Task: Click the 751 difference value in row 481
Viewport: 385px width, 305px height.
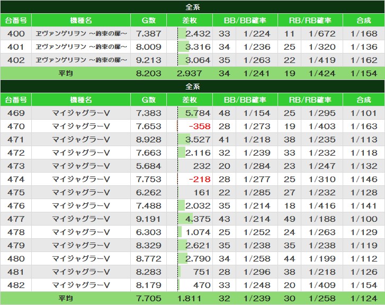Action: tap(202, 272)
